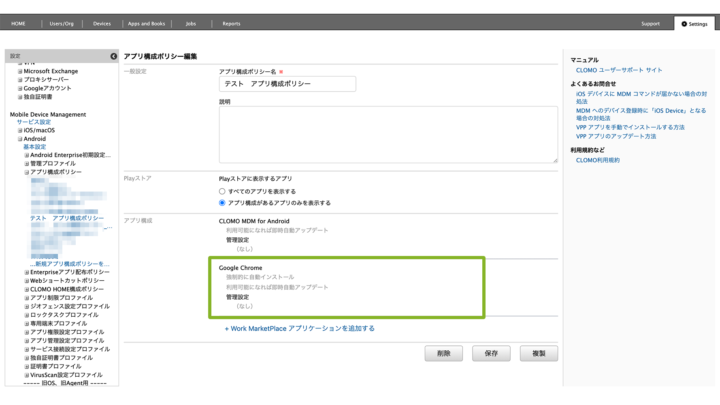The height and width of the screenshot is (405, 720).
Task: Add a Work MarketPlace application link
Action: pos(300,328)
